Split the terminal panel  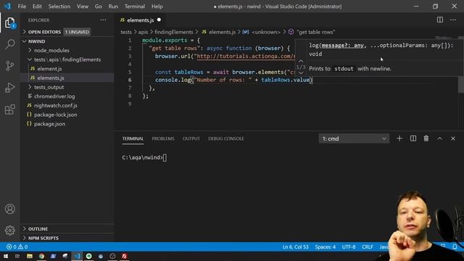click(413, 138)
